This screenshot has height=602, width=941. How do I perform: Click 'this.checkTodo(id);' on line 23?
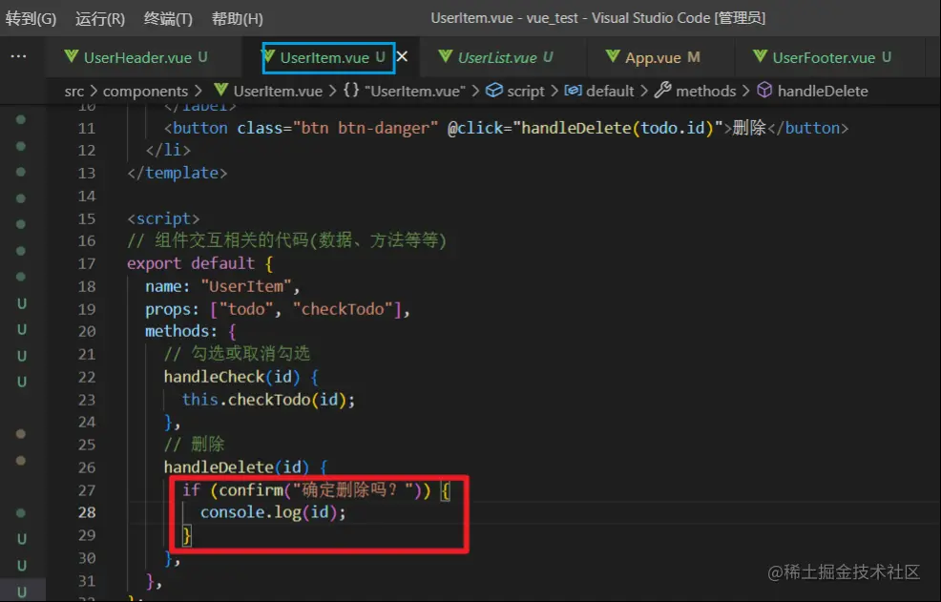[x=268, y=400]
